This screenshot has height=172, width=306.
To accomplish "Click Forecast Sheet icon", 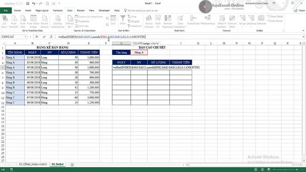I will point(232,21).
